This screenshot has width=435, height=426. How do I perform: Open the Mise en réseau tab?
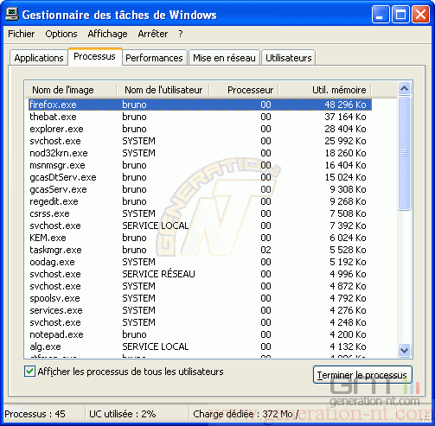click(224, 58)
